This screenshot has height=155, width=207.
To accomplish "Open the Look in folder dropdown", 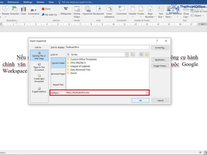I will (127, 54).
